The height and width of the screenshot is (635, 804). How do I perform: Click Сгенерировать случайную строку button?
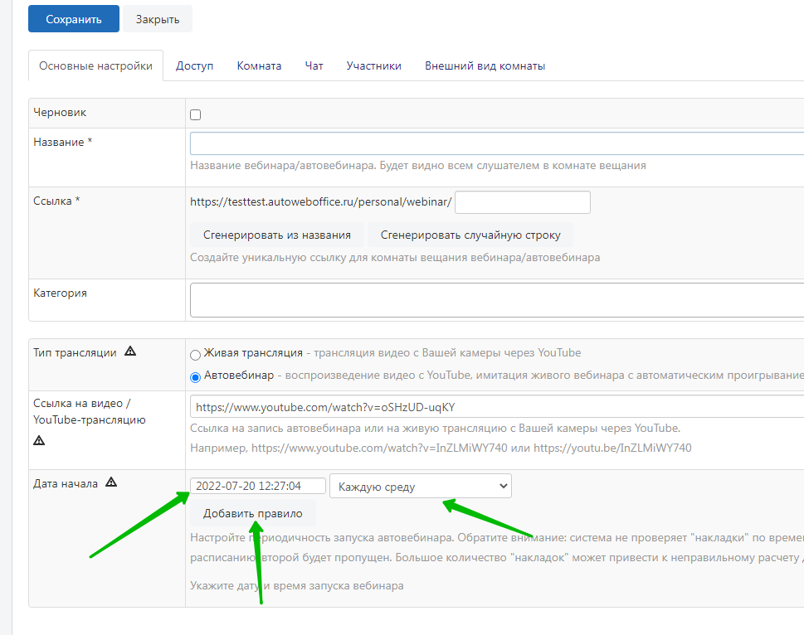470,235
